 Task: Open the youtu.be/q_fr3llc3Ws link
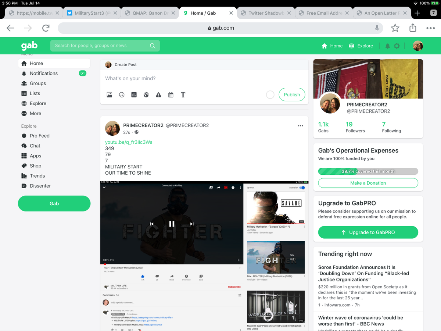click(x=129, y=142)
